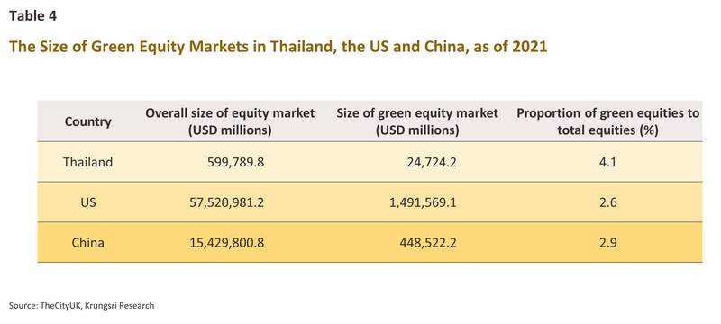Image resolution: width=721 pixels, height=324 pixels.
Task: Click '(USD millions)' under the overall size header
Action: [230, 130]
